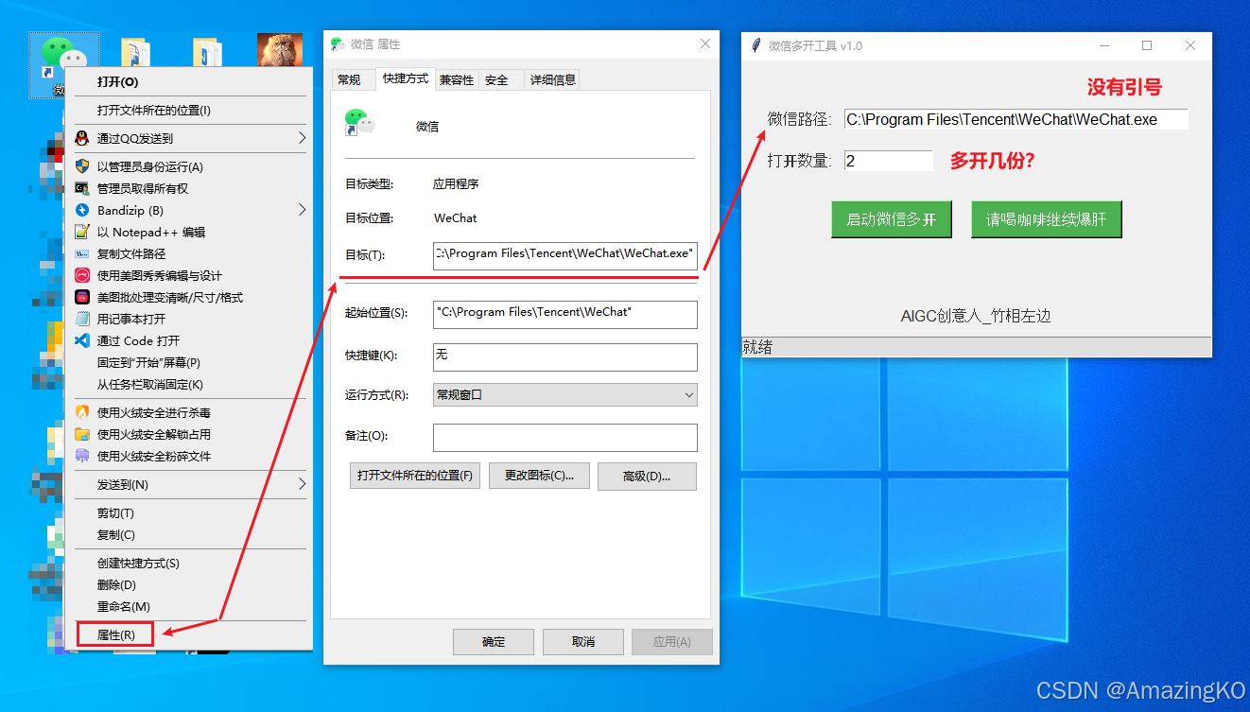The width and height of the screenshot is (1250, 712).
Task: Maximize the 微信多开工具 window
Action: (x=1147, y=45)
